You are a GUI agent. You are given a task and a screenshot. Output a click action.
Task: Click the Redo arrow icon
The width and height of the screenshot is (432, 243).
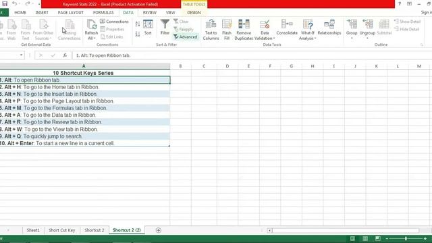pyautogui.click(x=27, y=3)
